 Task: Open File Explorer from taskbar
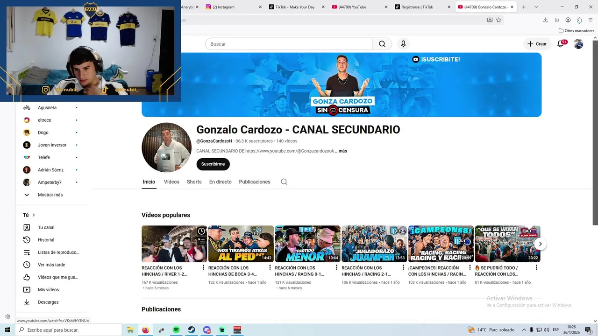point(130,330)
